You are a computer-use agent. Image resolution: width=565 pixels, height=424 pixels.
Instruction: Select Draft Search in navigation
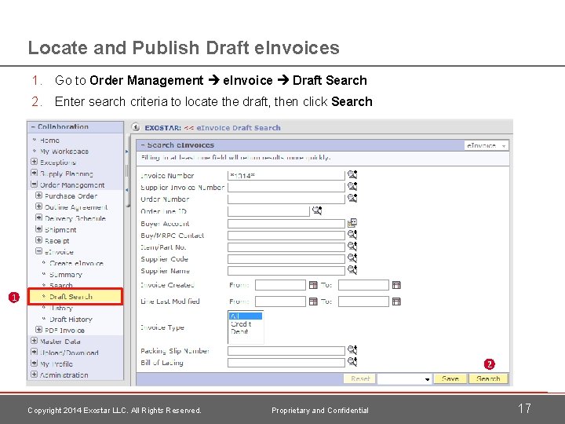tap(75, 297)
